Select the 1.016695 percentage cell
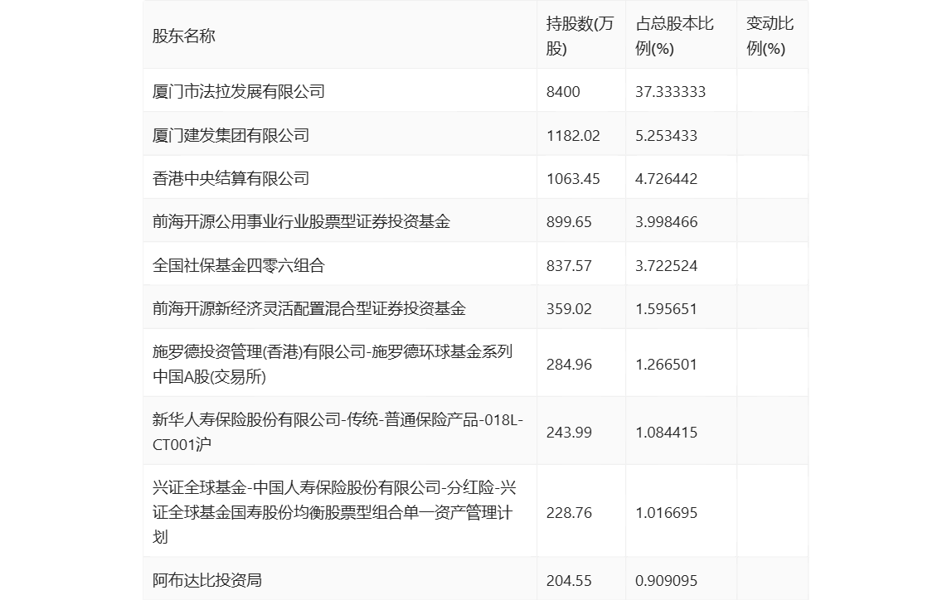This screenshot has height=600, width=952. tap(666, 513)
